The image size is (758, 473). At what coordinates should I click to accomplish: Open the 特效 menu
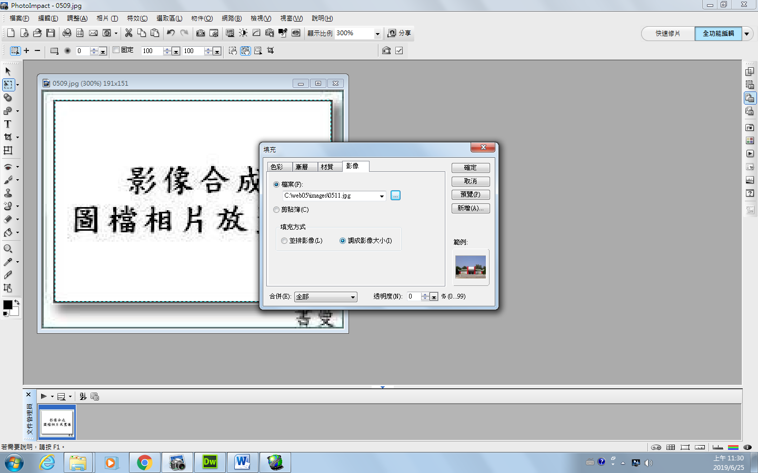(x=137, y=18)
